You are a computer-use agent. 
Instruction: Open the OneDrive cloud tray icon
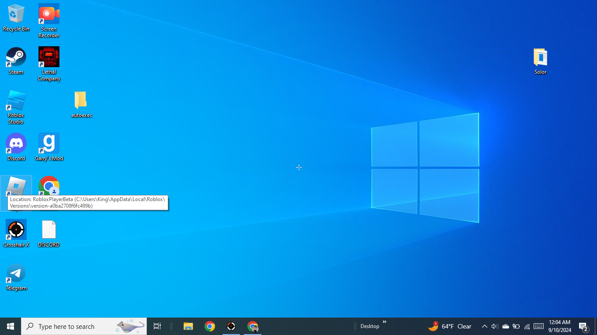(506, 326)
